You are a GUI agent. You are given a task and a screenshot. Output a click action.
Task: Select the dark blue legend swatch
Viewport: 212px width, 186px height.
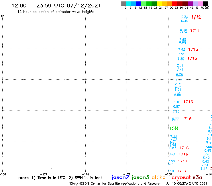pyautogui.click(x=139, y=3)
